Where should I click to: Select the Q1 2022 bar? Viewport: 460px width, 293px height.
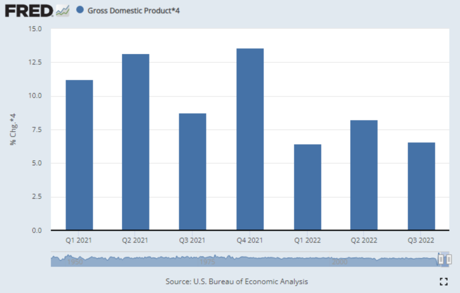click(x=307, y=187)
